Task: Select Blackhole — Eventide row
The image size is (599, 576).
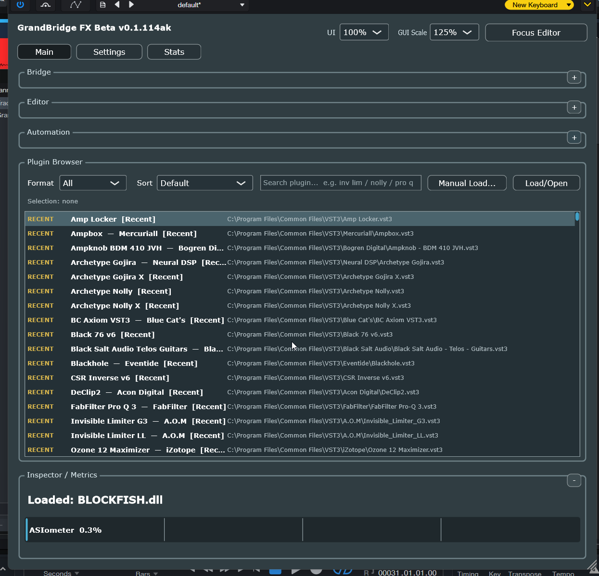Action: coord(300,363)
